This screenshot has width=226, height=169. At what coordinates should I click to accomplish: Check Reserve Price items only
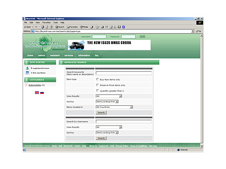pyautogui.click(x=98, y=85)
